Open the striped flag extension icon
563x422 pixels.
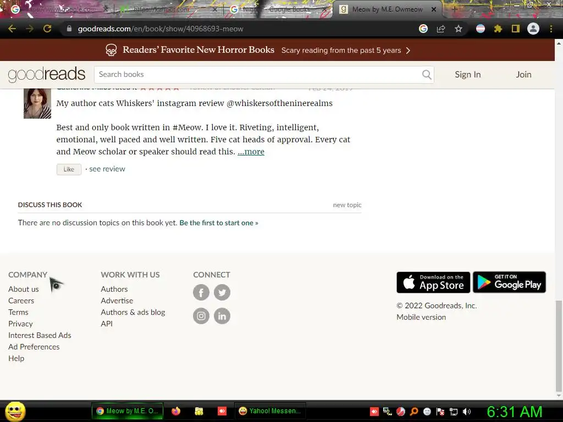(x=481, y=29)
